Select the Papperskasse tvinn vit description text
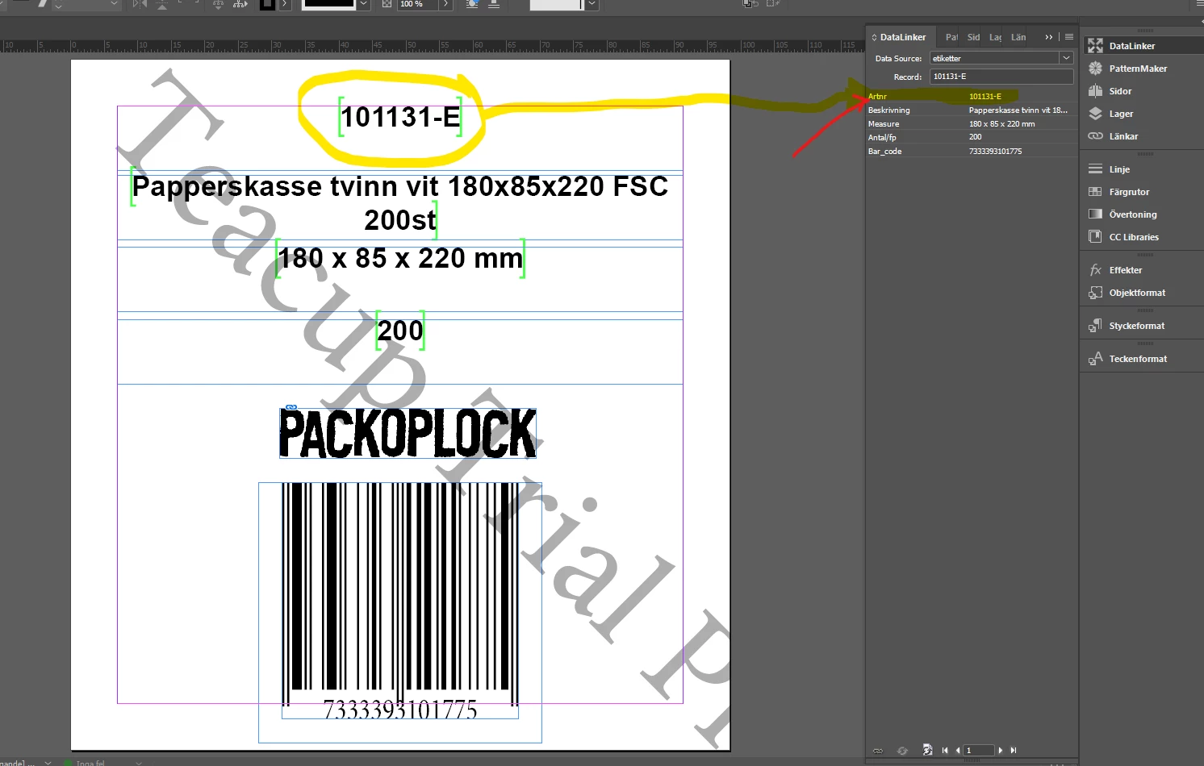Screen dimensions: 1204x766 tap(400, 202)
